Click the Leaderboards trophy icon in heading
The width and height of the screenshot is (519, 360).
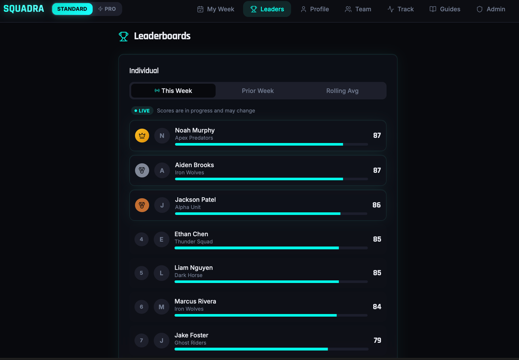(x=123, y=36)
